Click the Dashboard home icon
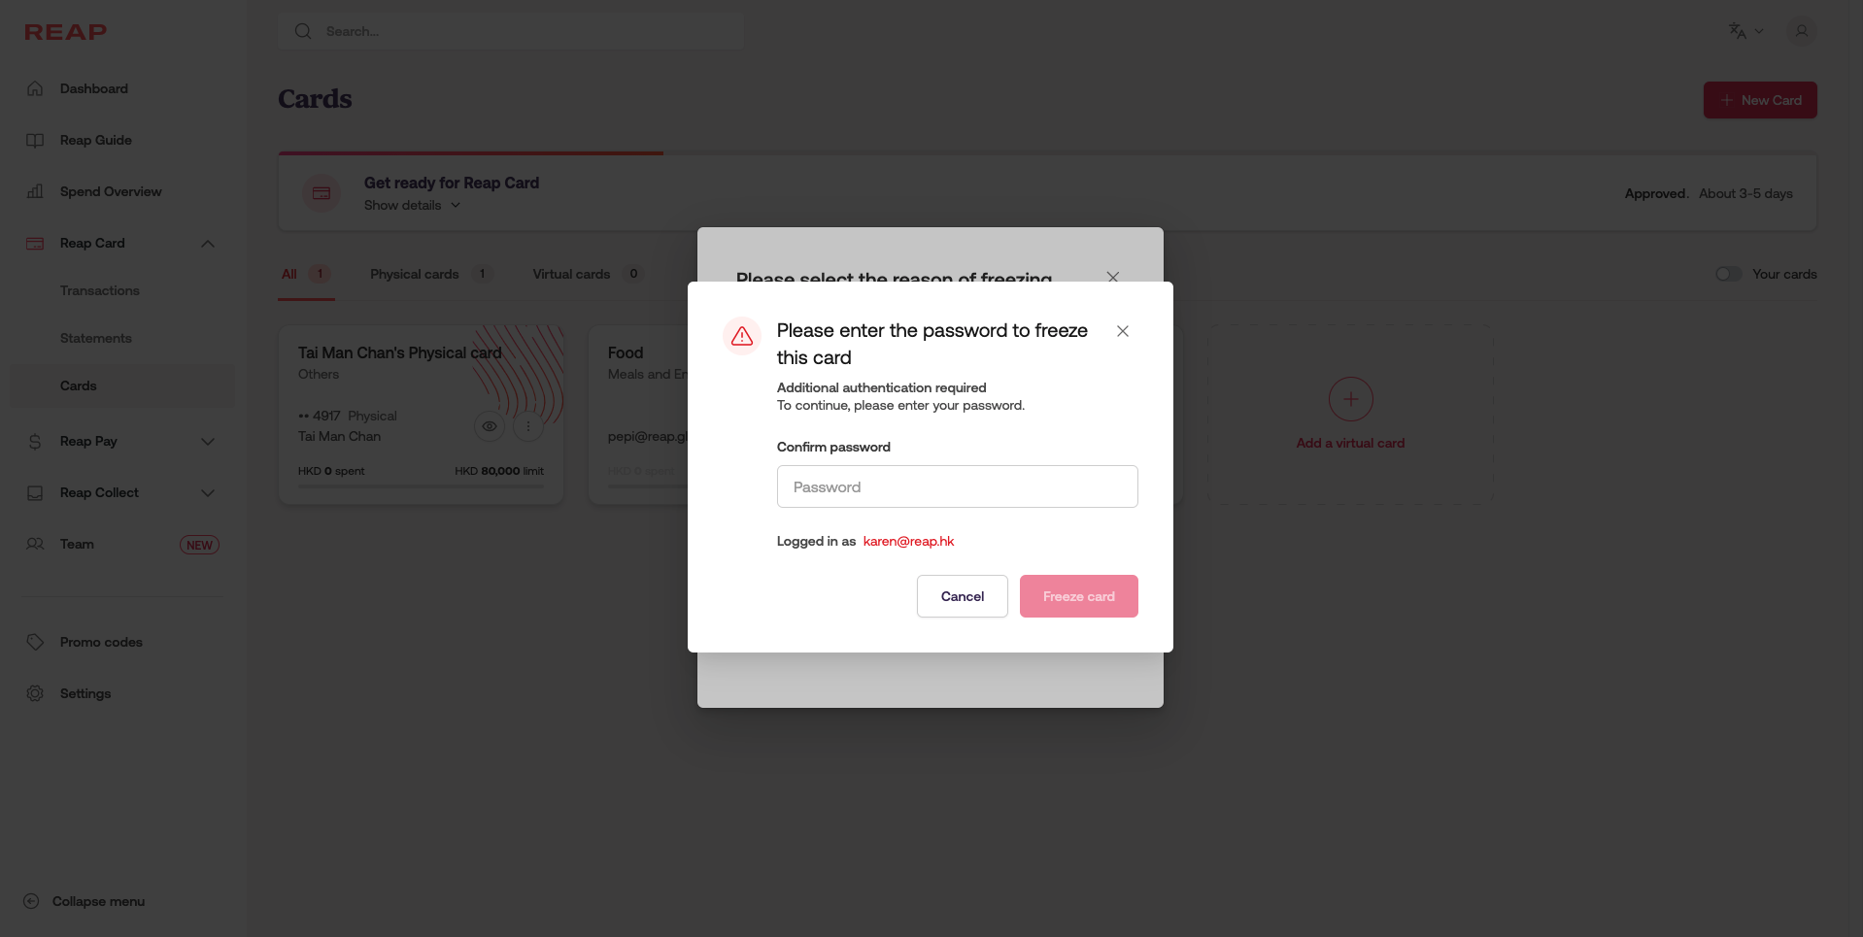The image size is (1863, 937). pyautogui.click(x=35, y=88)
